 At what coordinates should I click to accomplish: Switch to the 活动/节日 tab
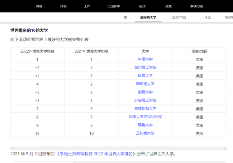[179, 17]
